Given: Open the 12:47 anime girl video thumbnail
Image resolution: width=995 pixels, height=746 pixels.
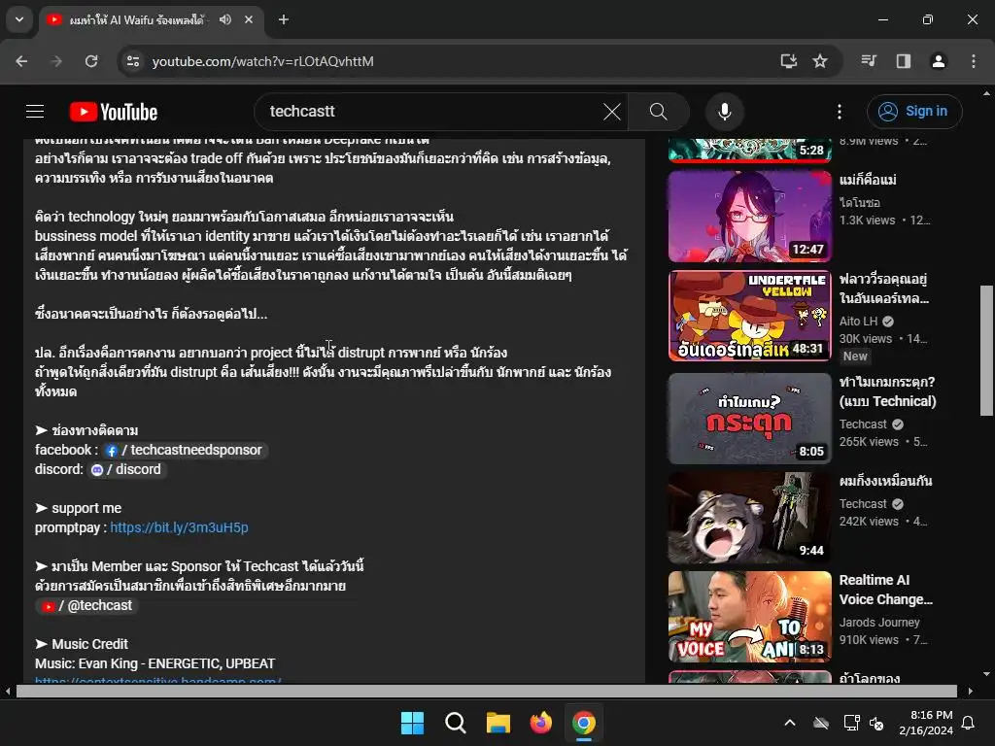Looking at the screenshot, I should (x=749, y=216).
